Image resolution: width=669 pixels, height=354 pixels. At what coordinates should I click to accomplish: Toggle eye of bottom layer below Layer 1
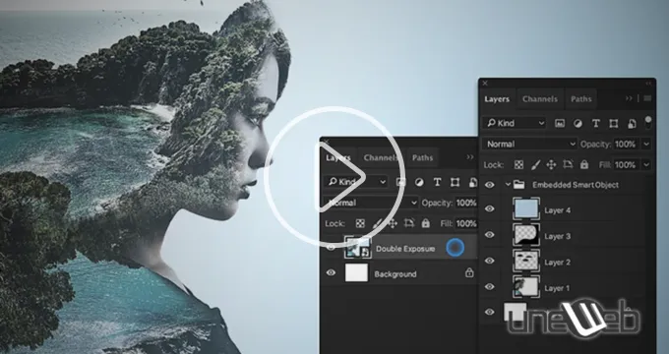pos(489,312)
